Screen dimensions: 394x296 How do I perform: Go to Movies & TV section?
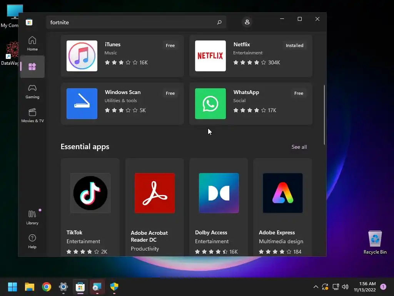pyautogui.click(x=32, y=116)
